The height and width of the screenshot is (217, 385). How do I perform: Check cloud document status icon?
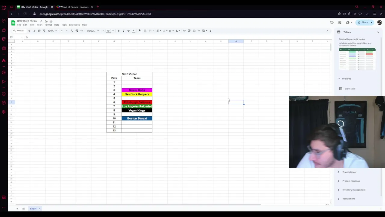tap(51, 21)
